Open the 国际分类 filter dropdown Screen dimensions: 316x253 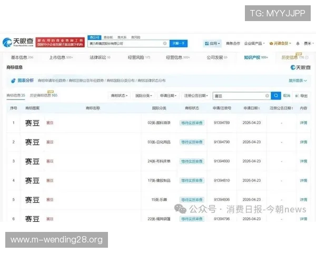click(144, 95)
